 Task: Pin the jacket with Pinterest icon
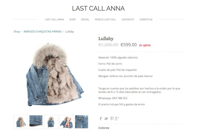112,118
